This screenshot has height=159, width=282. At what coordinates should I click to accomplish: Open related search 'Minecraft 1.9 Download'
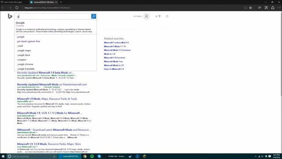[x=115, y=58]
